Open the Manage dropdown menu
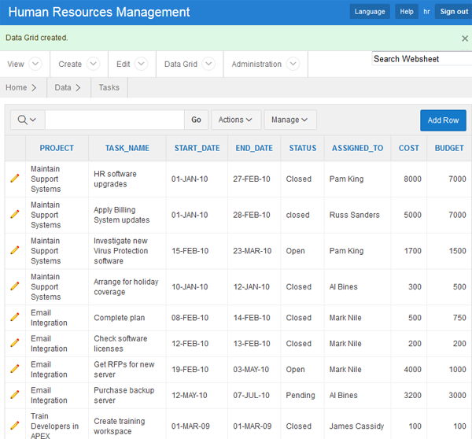Image resolution: width=472 pixels, height=439 pixels. pos(289,120)
